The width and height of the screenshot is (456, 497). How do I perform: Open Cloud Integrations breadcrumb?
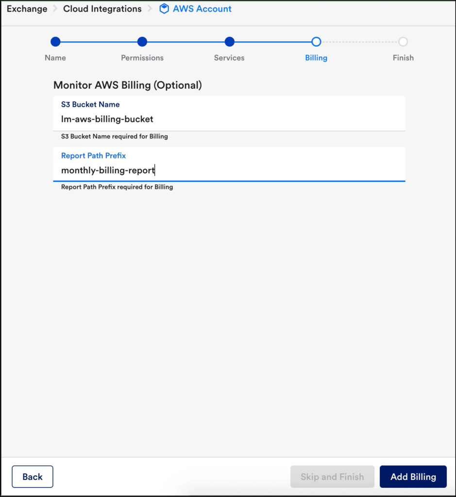click(x=102, y=9)
